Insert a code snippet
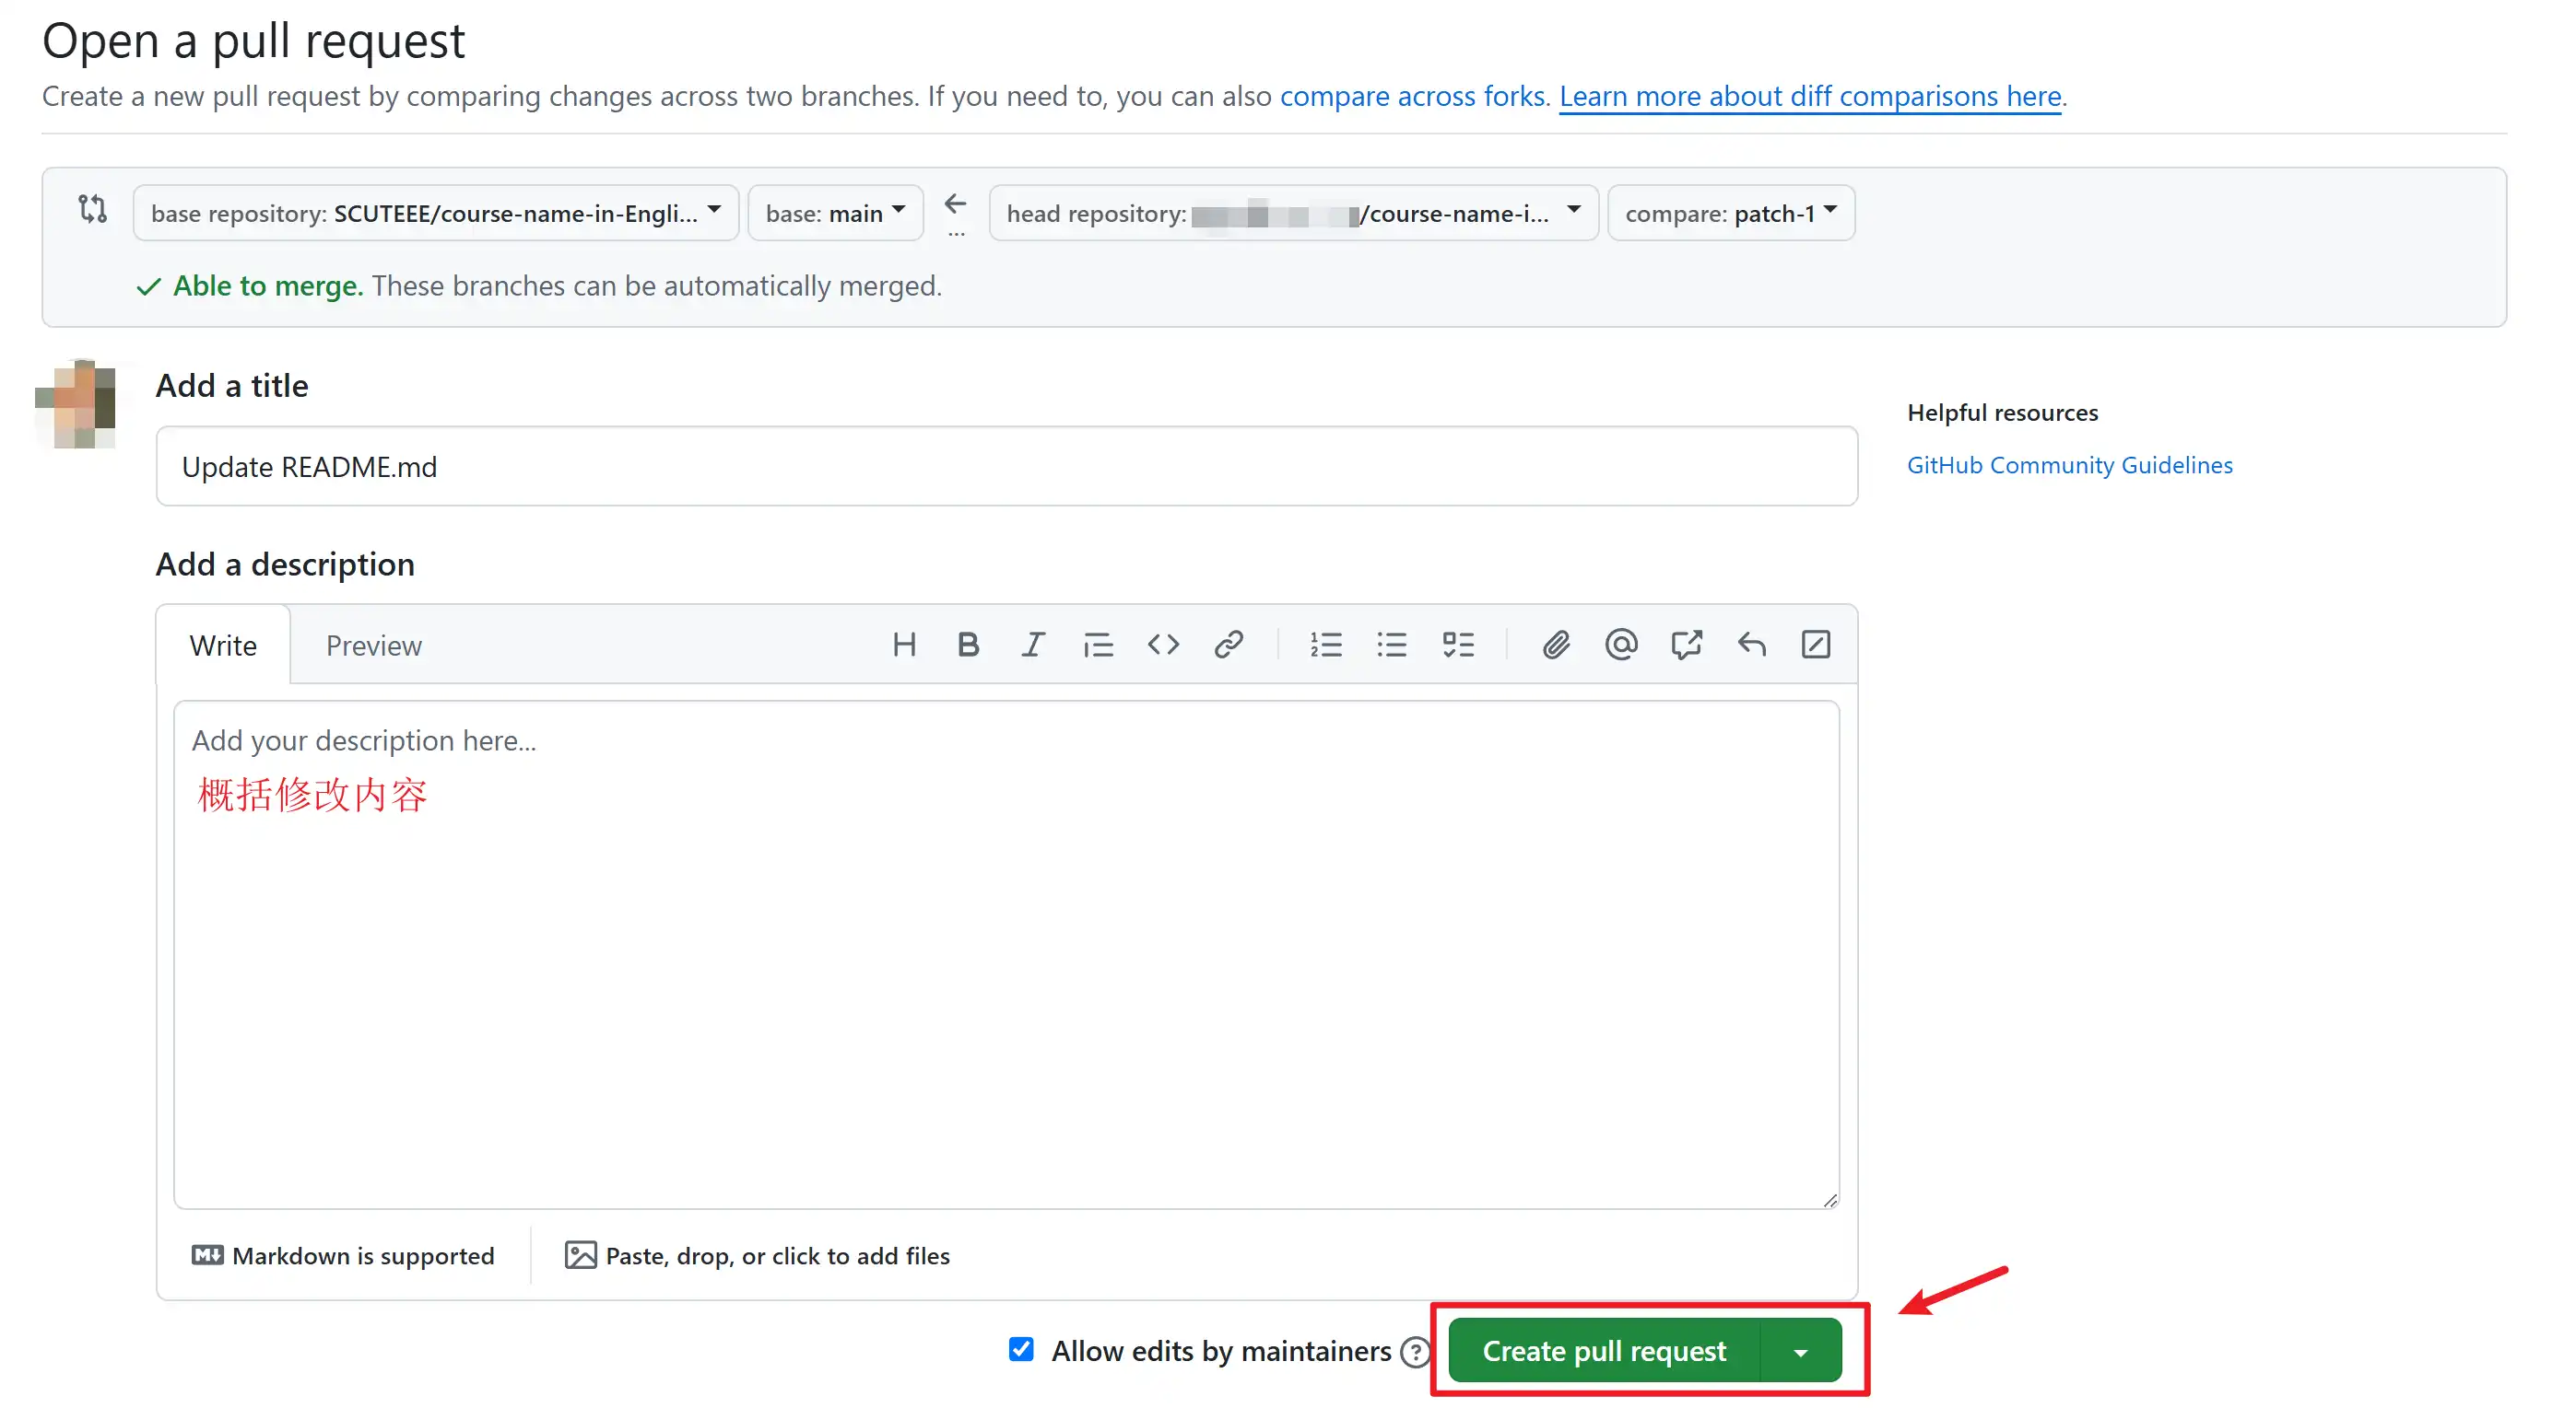Viewport: 2576px width, 1408px height. point(1163,645)
